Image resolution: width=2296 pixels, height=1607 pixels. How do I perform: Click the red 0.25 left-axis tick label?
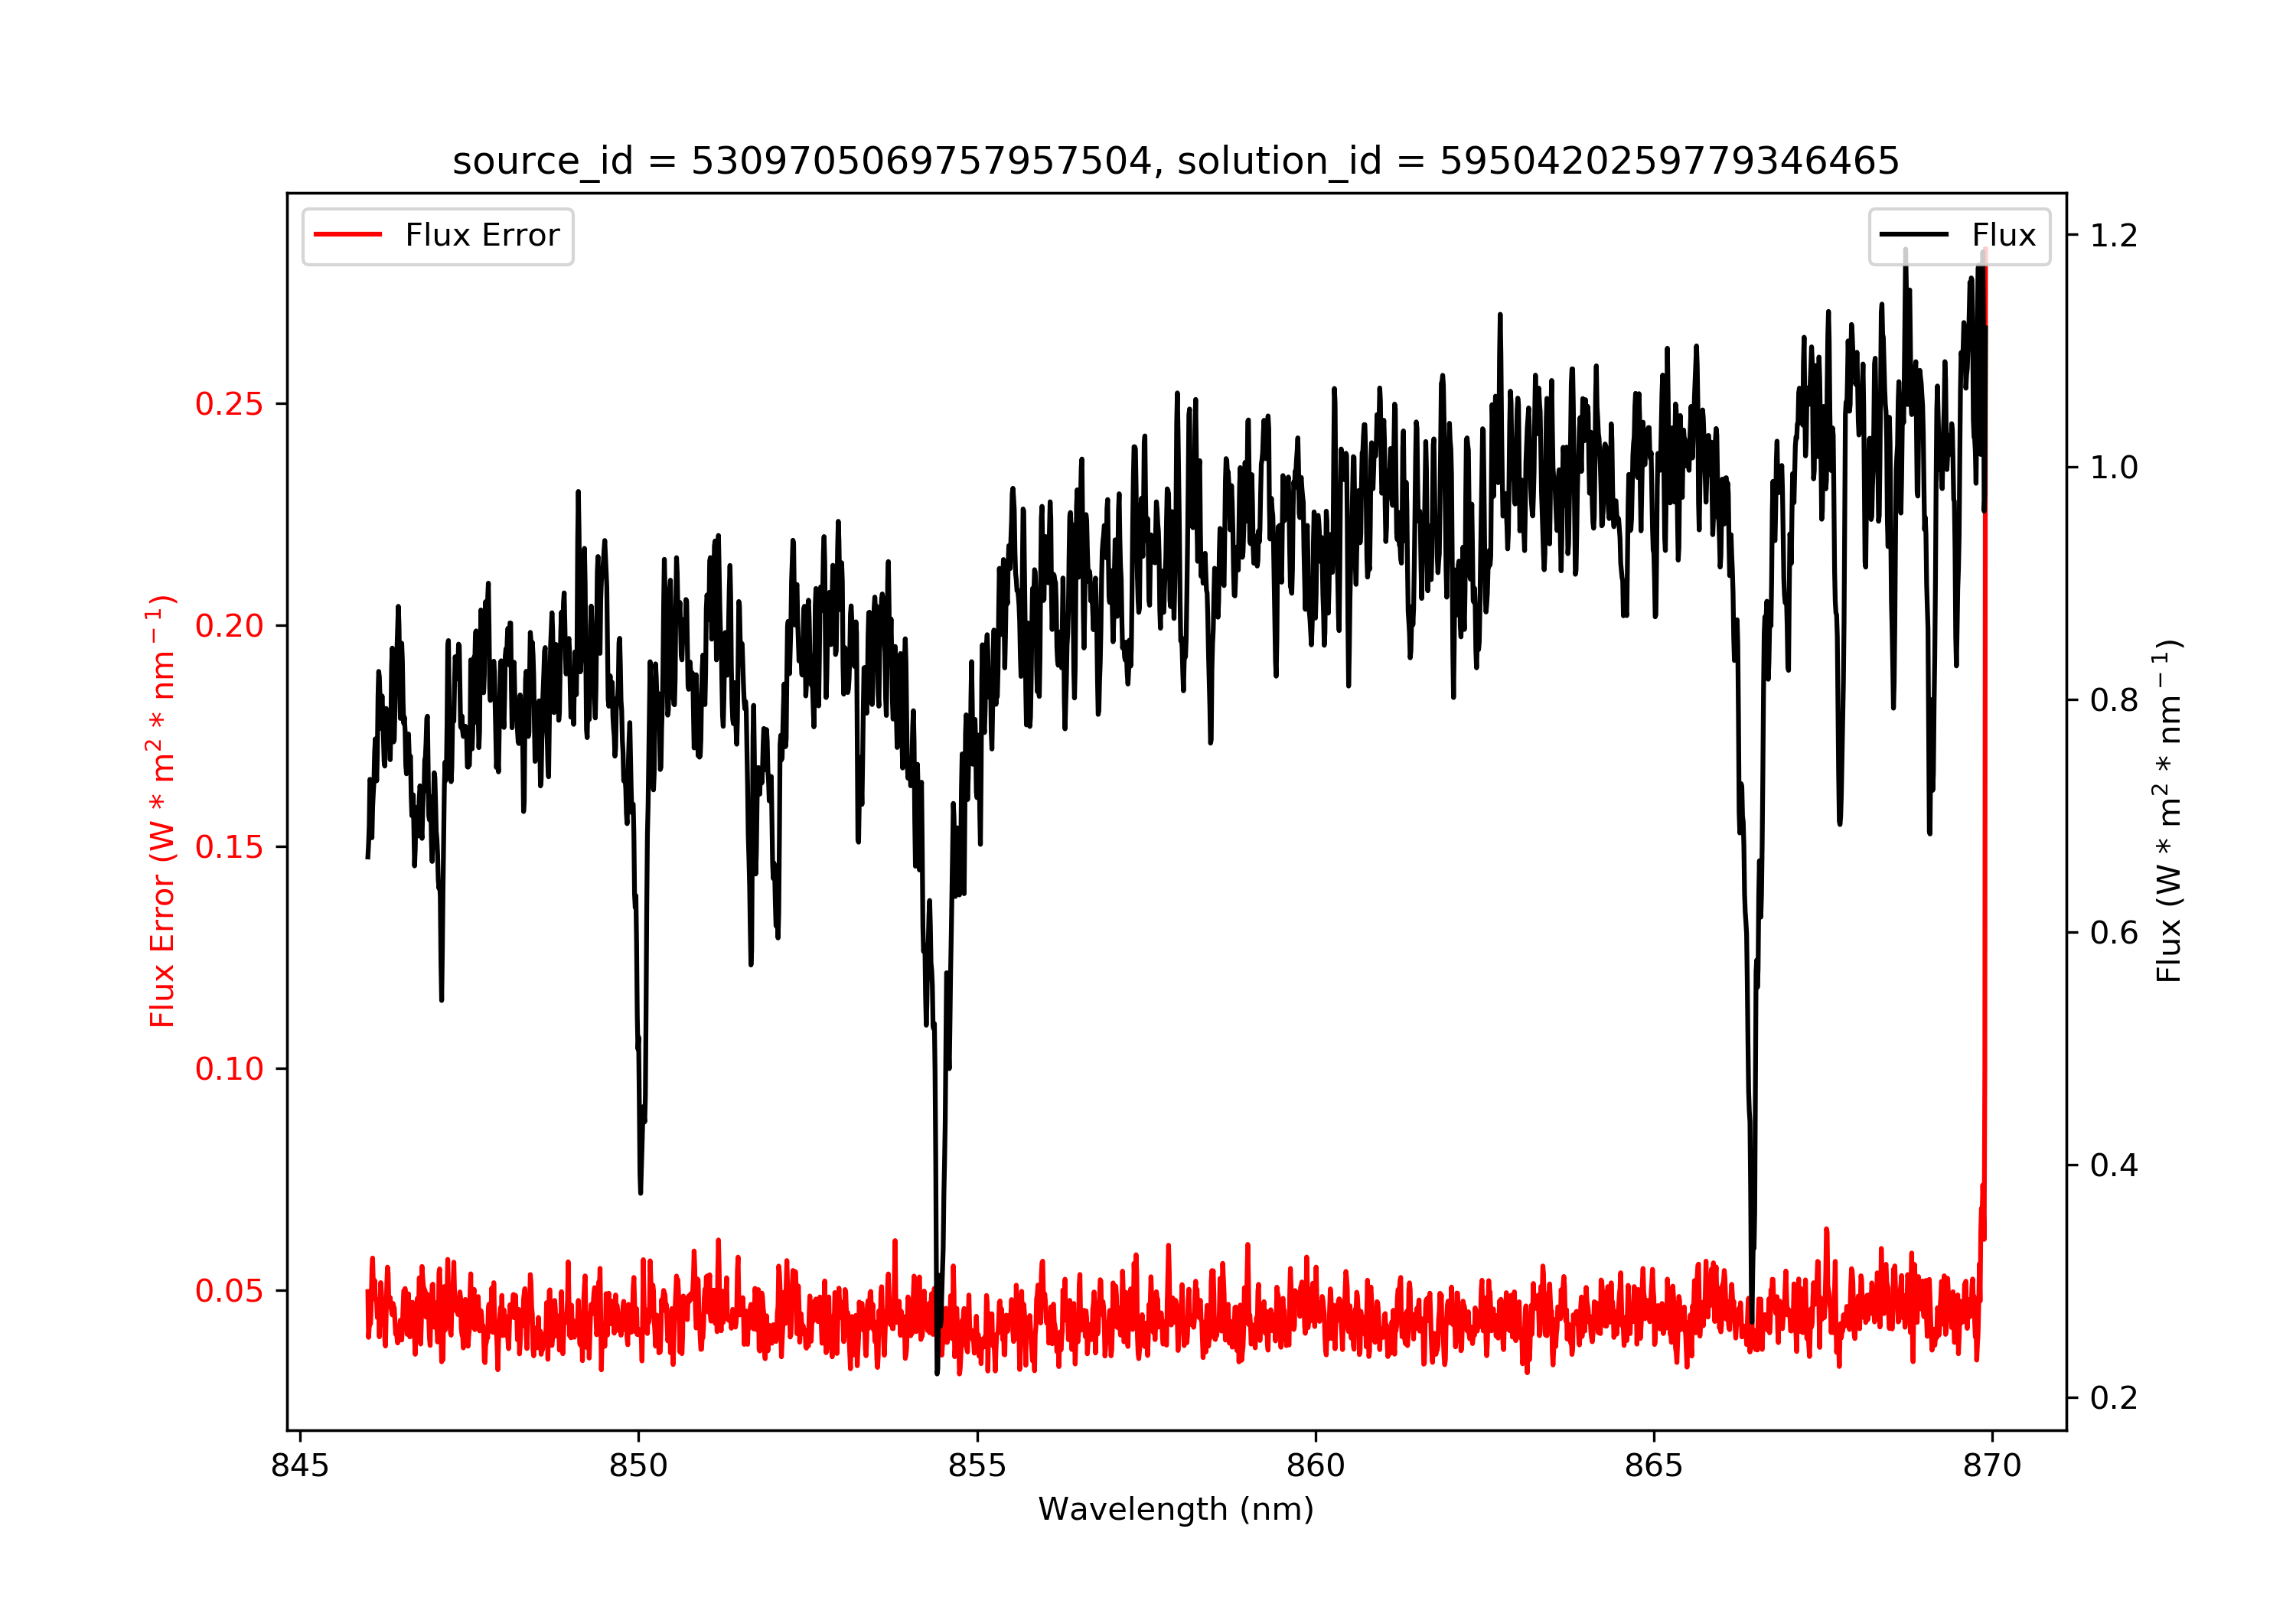[229, 404]
